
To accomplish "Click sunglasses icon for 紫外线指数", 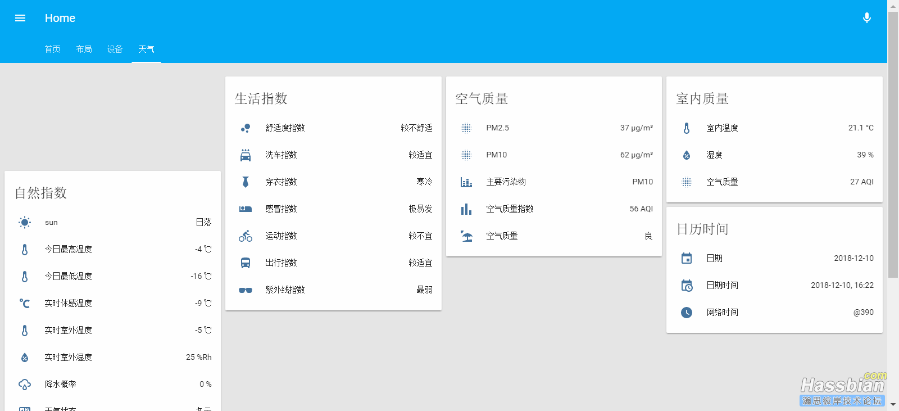I will coord(246,290).
